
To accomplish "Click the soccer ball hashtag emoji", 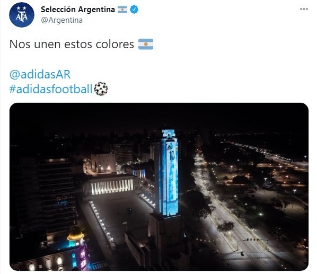I will tap(101, 89).
